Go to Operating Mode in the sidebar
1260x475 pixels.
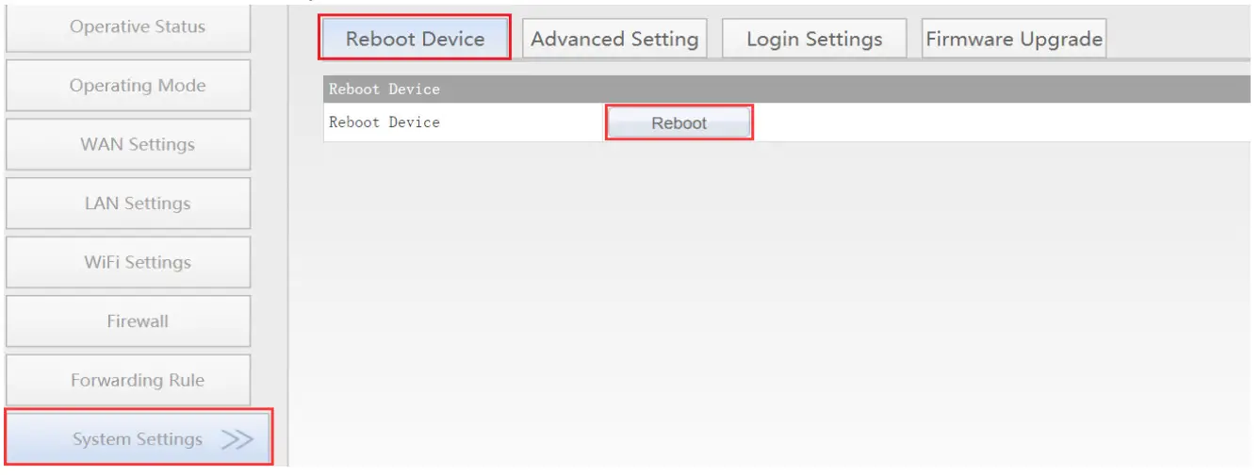pos(138,86)
